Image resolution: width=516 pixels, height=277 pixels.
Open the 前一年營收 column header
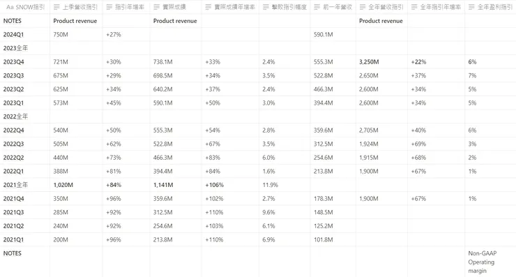333,7
